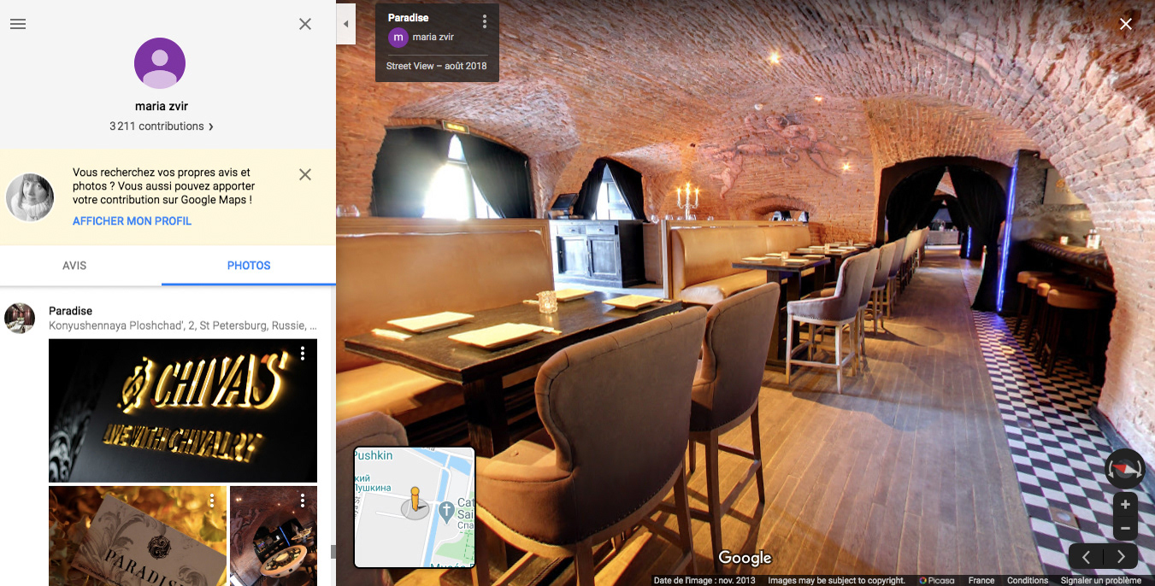Close the Street View photo viewer
Image resolution: width=1155 pixels, height=586 pixels.
tap(1126, 24)
